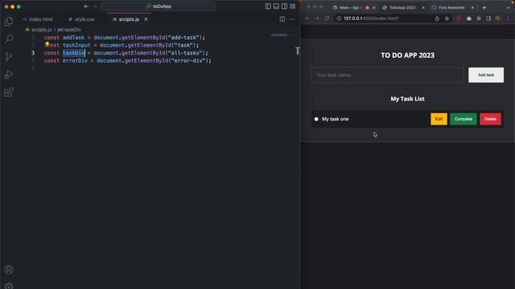The width and height of the screenshot is (515, 289).
Task: Click the "all-tasks" string in the code
Action: (x=185, y=53)
